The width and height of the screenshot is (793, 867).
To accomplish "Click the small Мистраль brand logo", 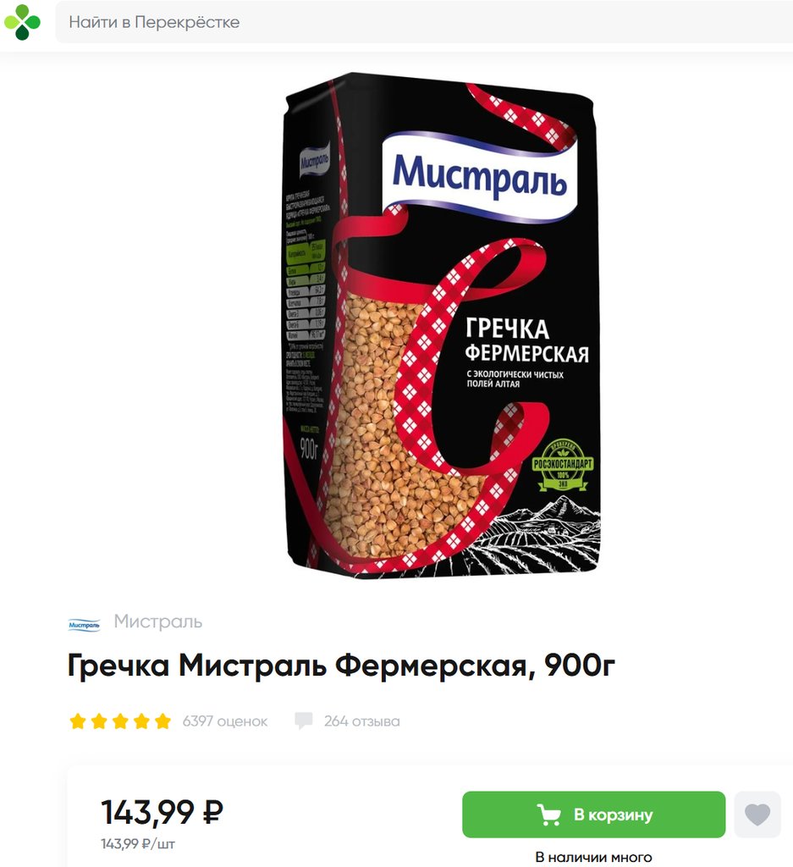I will click(84, 625).
